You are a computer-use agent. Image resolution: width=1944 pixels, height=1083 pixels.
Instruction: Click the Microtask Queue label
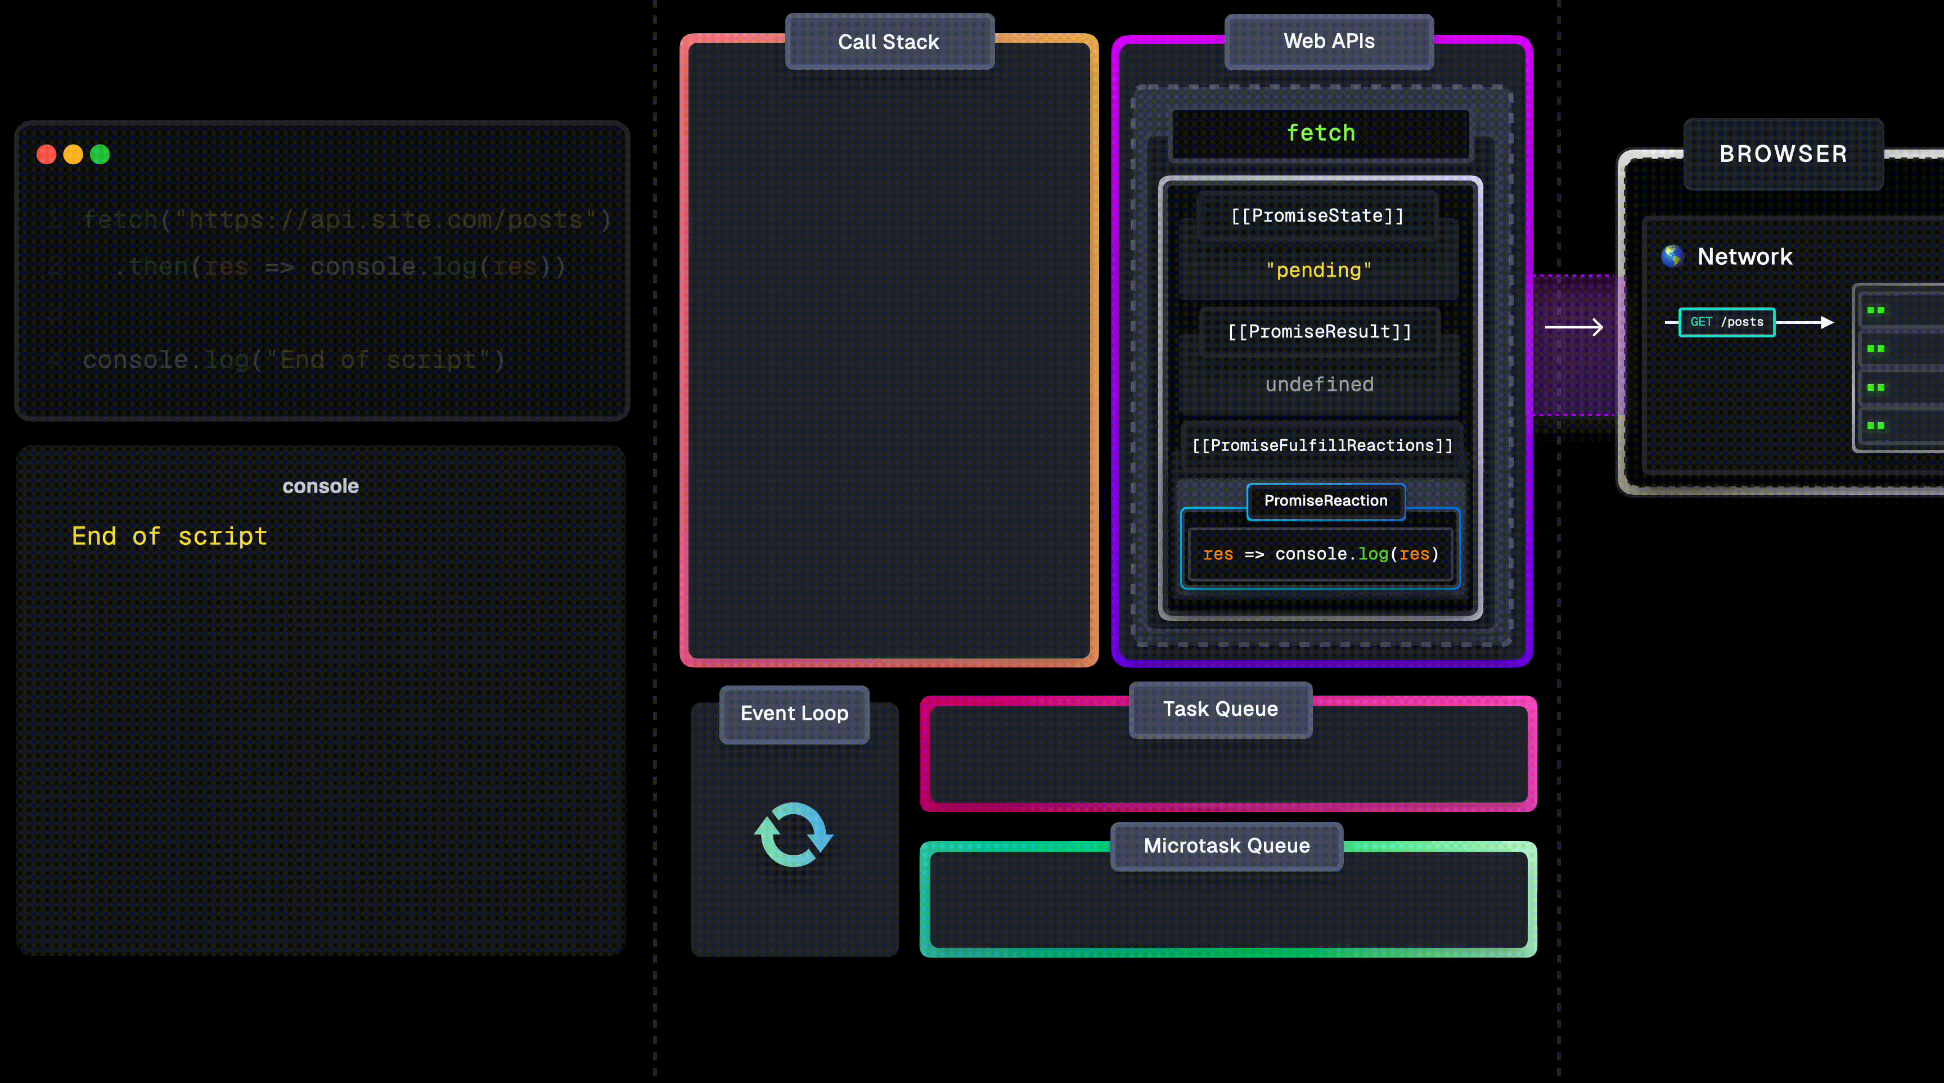tap(1226, 846)
